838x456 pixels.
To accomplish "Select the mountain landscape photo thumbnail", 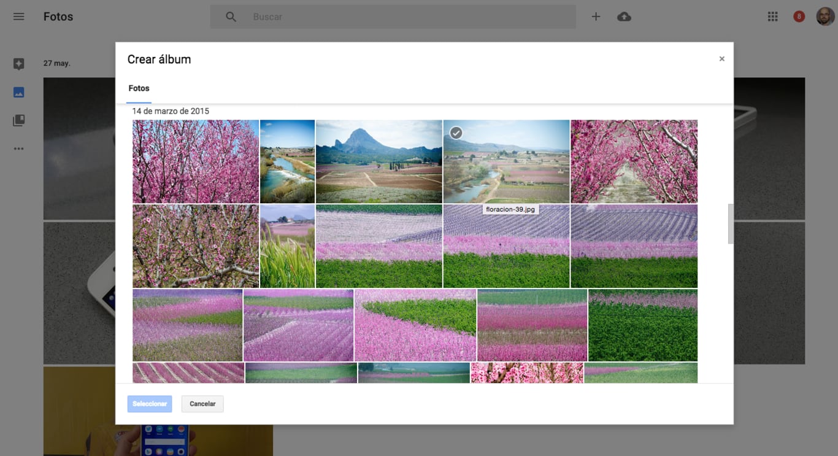I will coord(379,161).
